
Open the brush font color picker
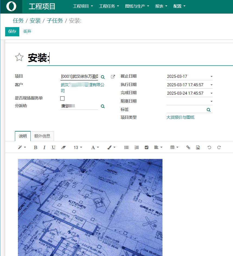click(x=111, y=147)
